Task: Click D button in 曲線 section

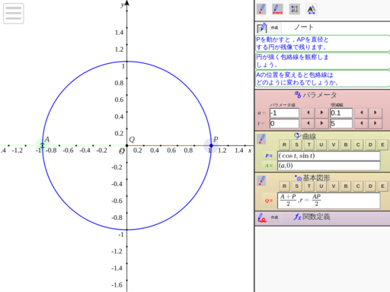Action: (x=370, y=144)
